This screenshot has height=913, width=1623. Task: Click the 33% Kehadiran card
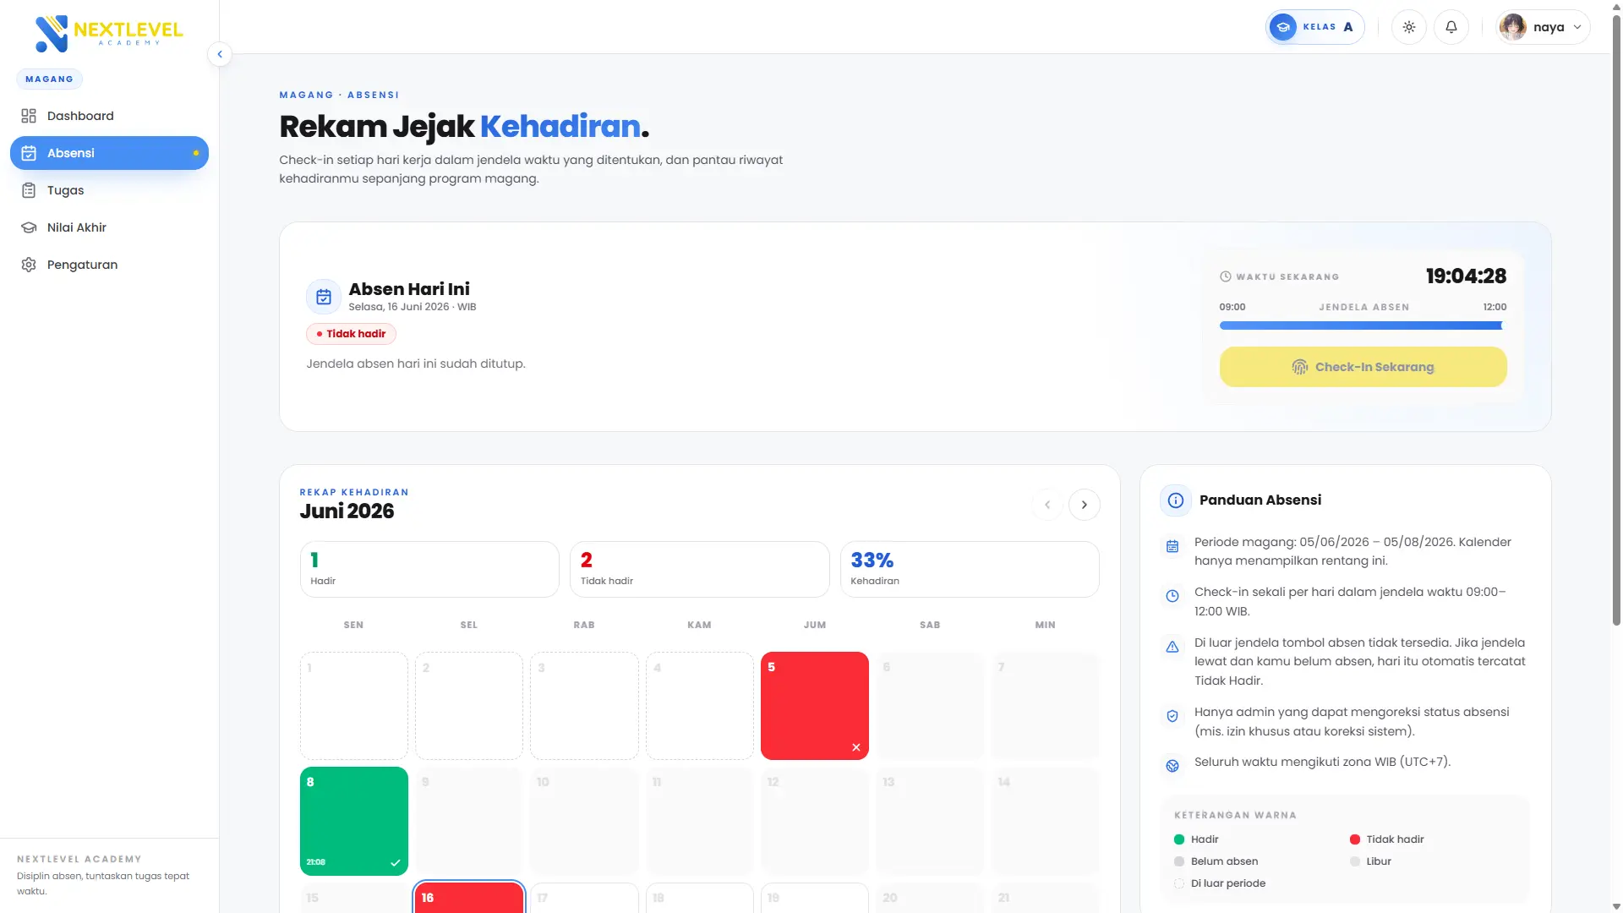tap(970, 570)
